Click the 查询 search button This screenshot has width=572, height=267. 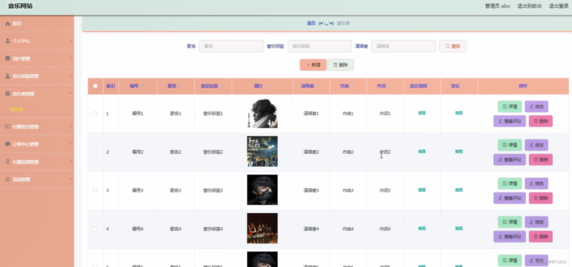coord(453,46)
